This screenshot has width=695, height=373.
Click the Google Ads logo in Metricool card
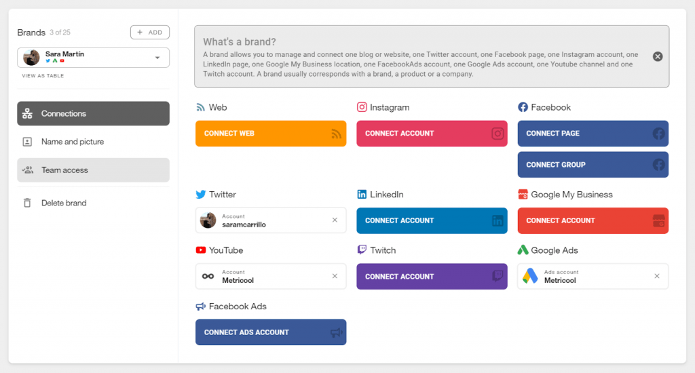(530, 276)
